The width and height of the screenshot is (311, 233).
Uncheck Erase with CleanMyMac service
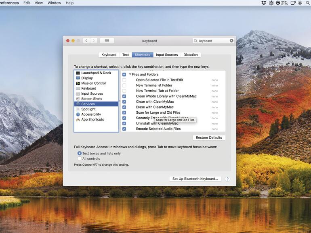point(124,107)
